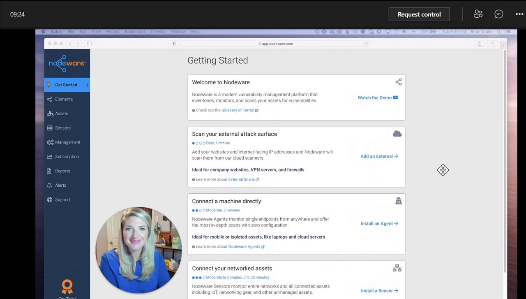Click the Wi-Fi status icon
526x299 pixels.
(397, 32)
